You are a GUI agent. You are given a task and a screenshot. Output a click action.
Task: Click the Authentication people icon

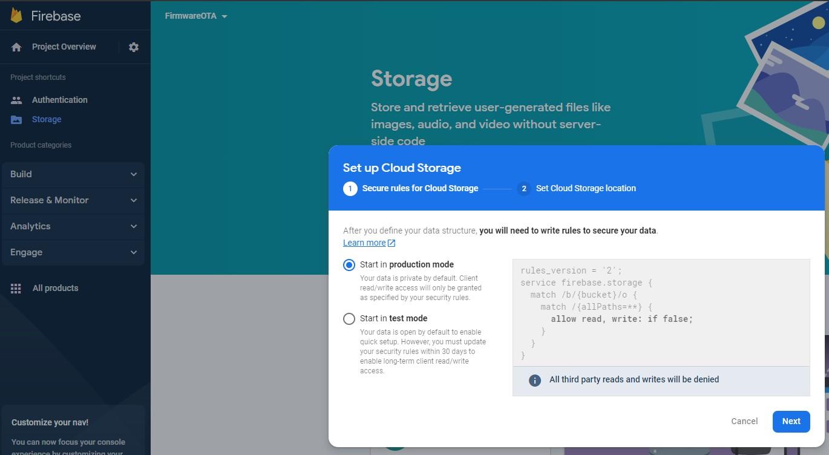click(x=16, y=100)
